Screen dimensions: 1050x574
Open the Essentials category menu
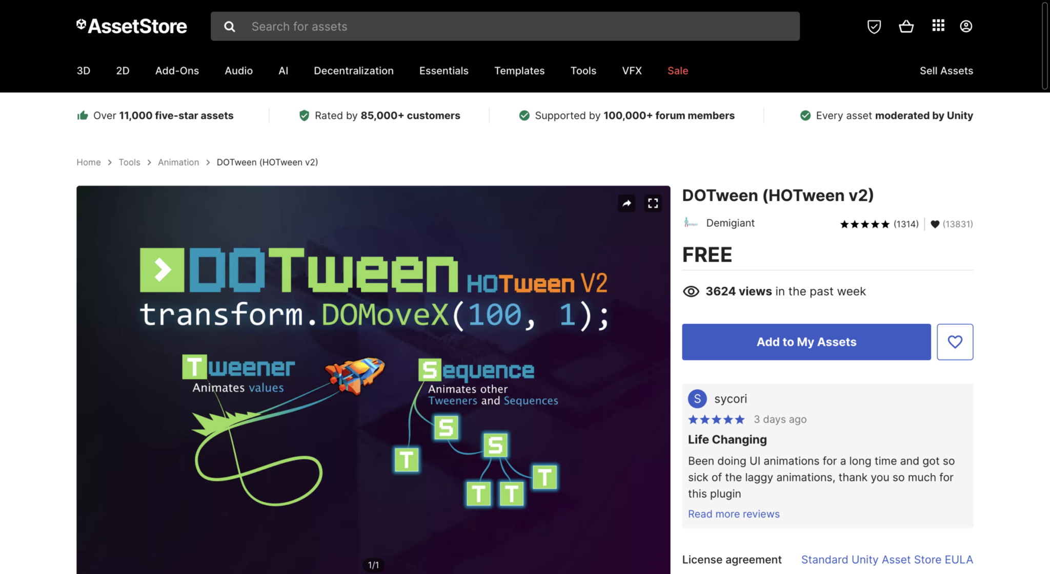[444, 71]
